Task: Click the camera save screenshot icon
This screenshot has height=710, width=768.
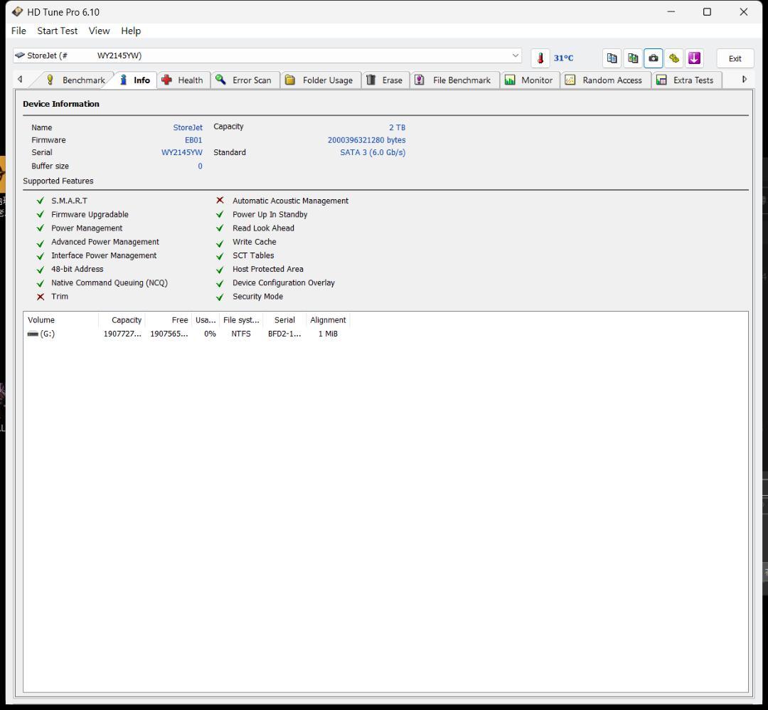Action: coord(653,58)
